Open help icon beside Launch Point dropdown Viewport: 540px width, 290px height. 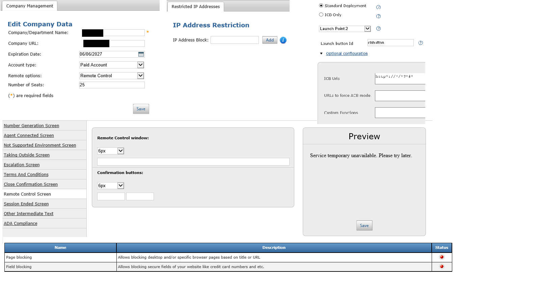[x=378, y=29]
